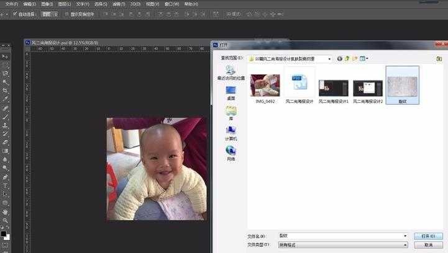The width and height of the screenshot is (448, 253).
Task: Open the 文字(Y) menu
Action: (83, 4)
